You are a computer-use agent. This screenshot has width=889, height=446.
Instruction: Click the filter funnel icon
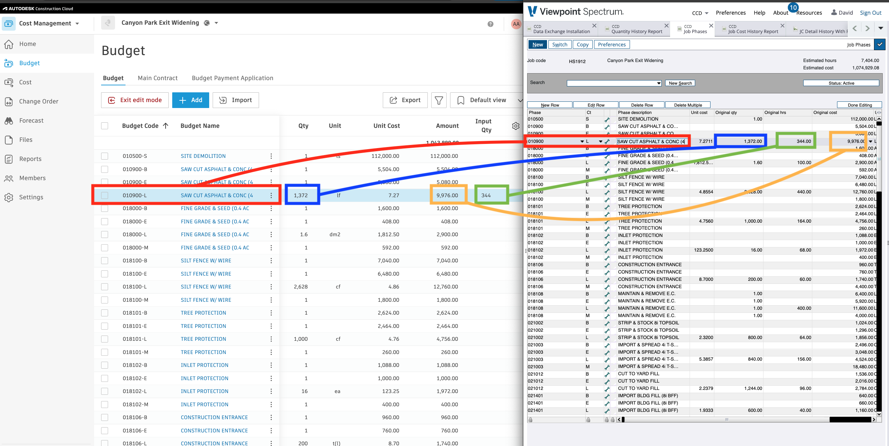[439, 100]
